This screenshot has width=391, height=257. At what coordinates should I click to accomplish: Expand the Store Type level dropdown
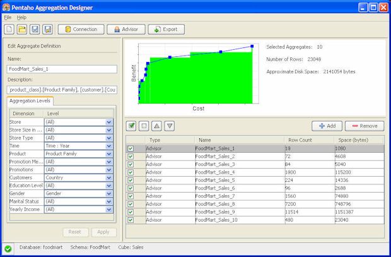click(x=108, y=138)
